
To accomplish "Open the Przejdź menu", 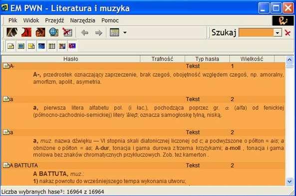I will coord(54,20).
